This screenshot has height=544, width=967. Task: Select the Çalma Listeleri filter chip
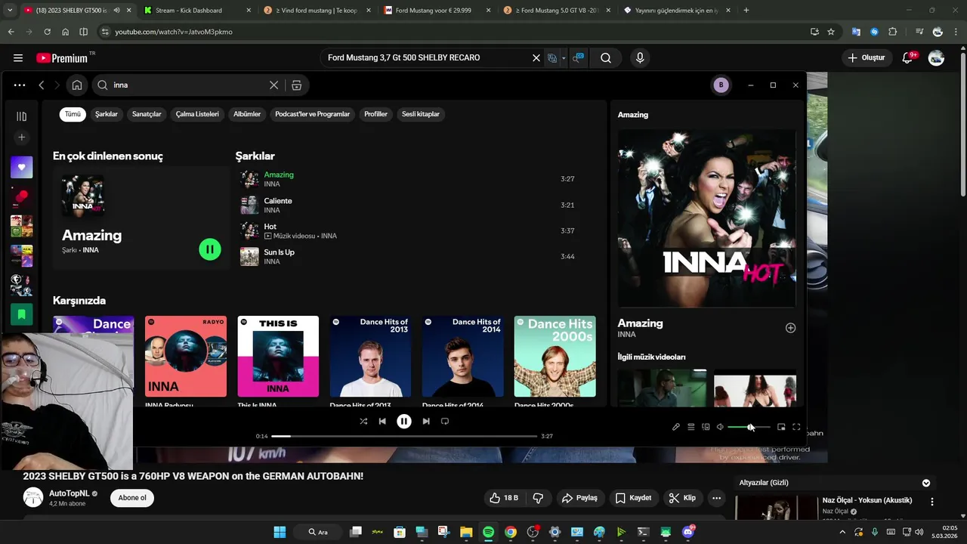(x=197, y=114)
